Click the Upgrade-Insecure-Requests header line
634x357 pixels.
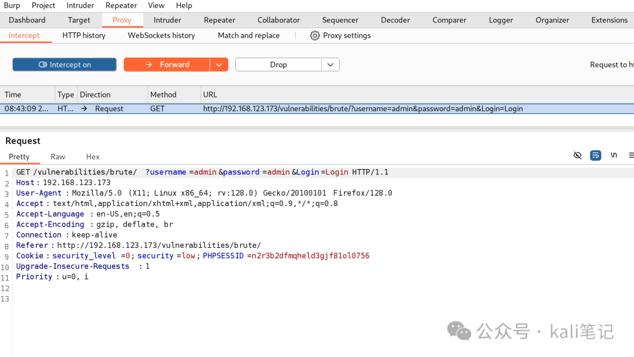point(83,267)
